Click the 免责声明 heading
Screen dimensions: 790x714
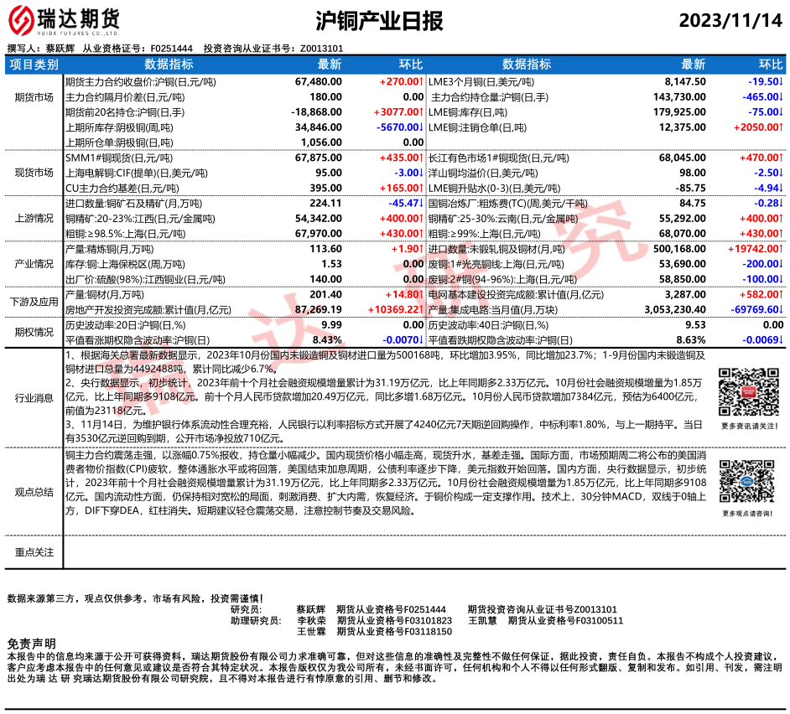[31, 642]
